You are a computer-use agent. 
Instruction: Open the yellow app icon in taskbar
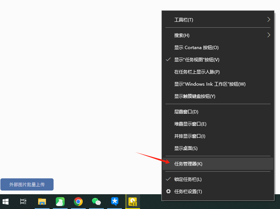click(132, 202)
